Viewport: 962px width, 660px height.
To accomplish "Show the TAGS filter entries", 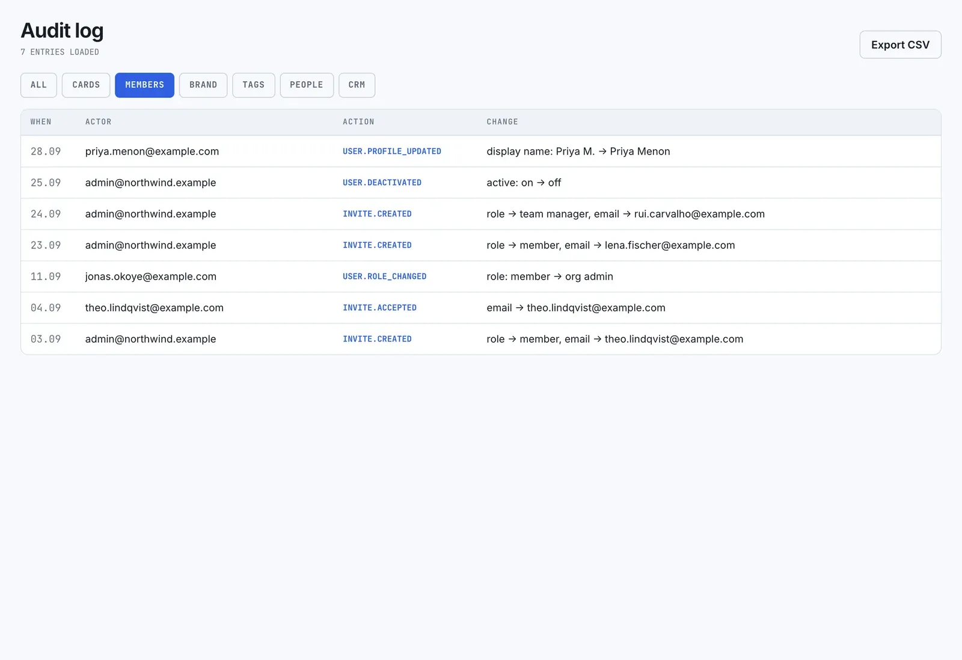I will click(254, 85).
